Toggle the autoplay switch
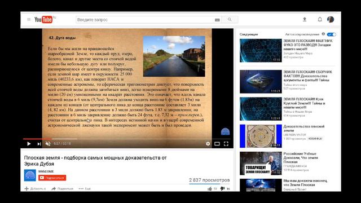 point(332,34)
